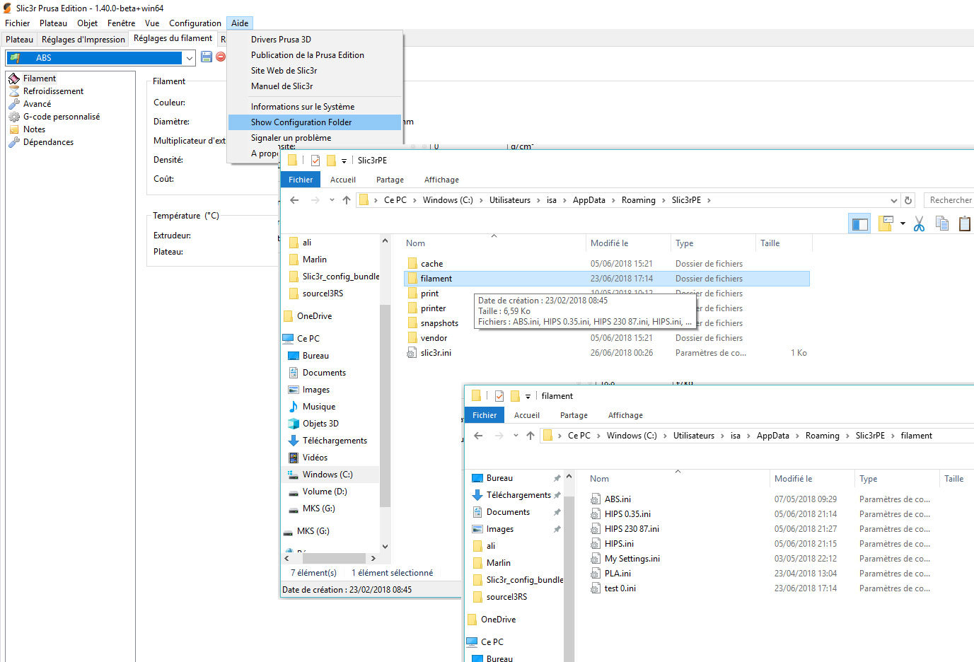Save the current ABS filament preset
The image size is (974, 662).
207,57
